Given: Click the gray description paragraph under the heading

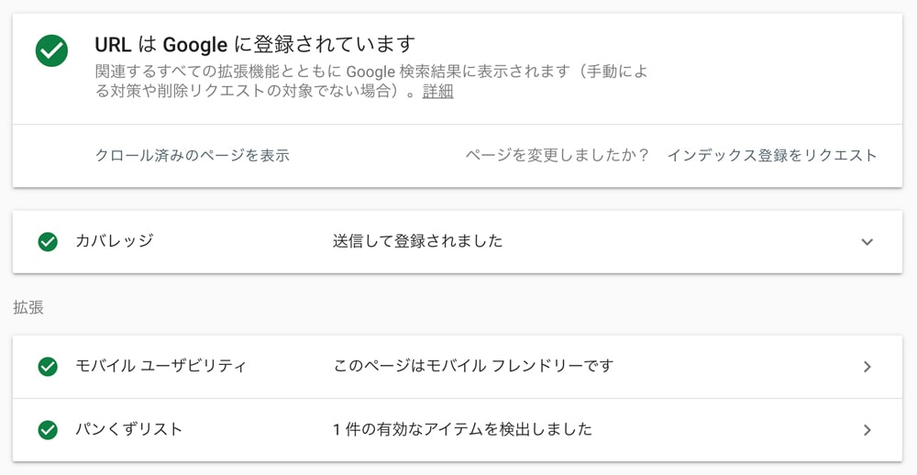Looking at the screenshot, I should pos(371,82).
